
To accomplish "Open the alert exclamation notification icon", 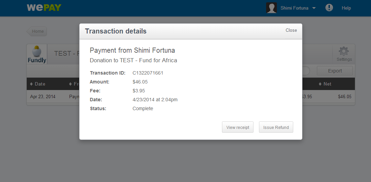I will click(329, 8).
